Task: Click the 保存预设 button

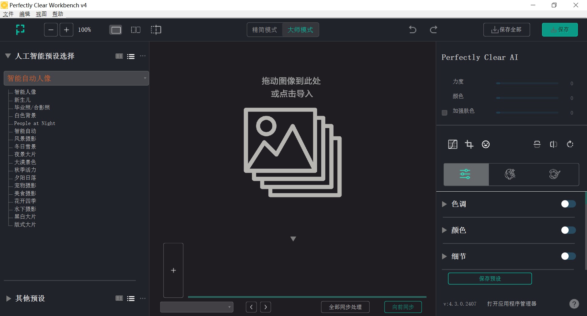Action: [x=490, y=278]
